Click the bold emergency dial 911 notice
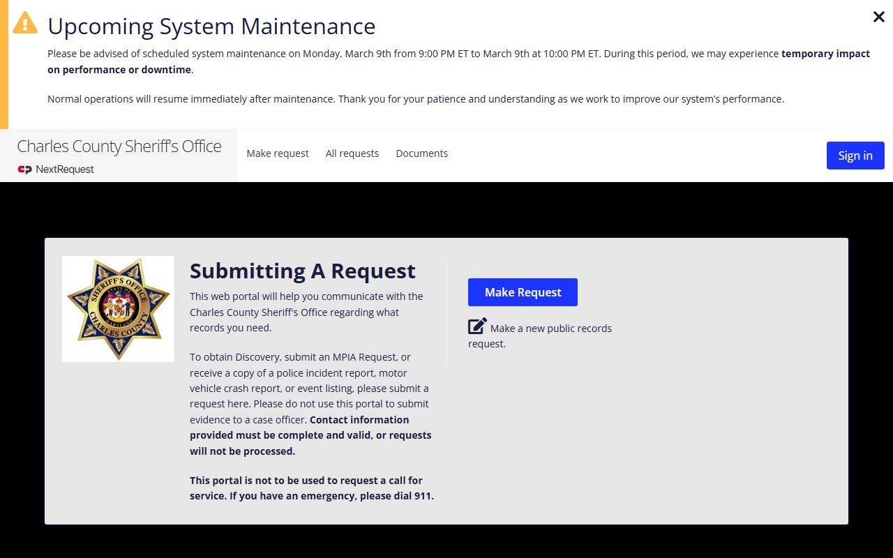The height and width of the screenshot is (558, 893). coord(311,488)
